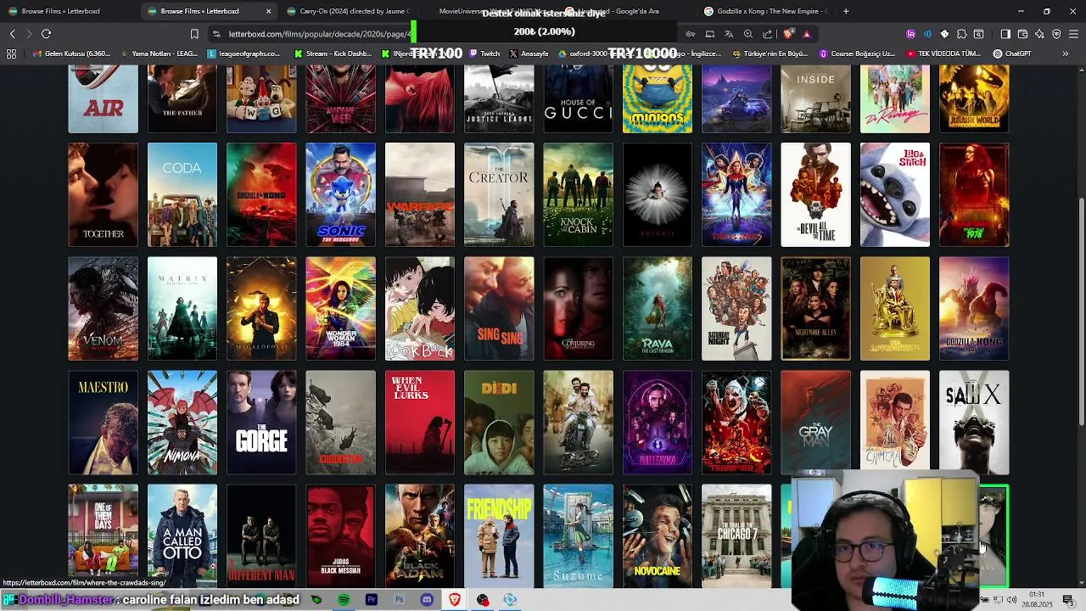1086x611 pixels.
Task: Open Brave browser taskbar icon
Action: click(455, 600)
